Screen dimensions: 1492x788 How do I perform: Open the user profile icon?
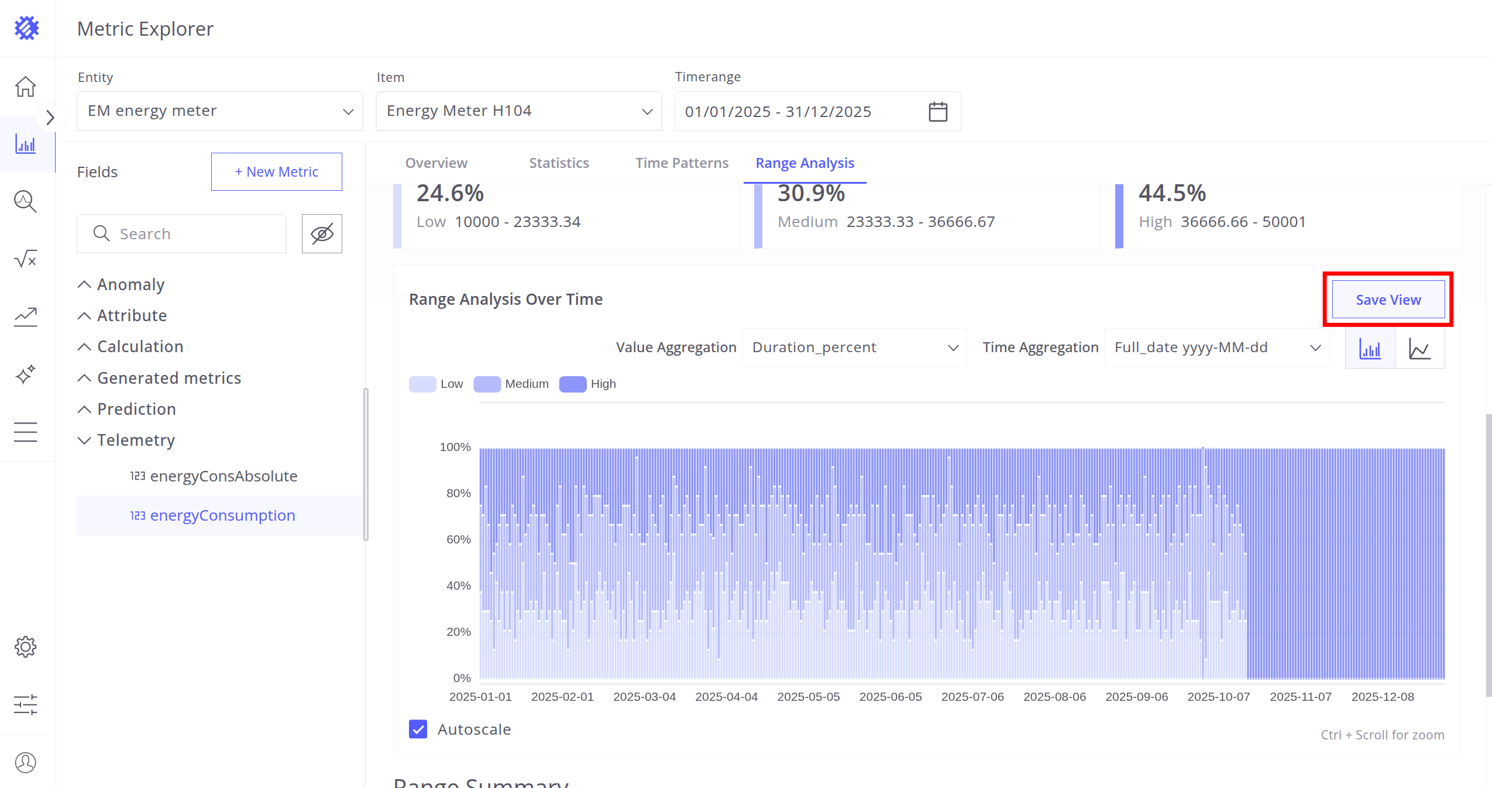coord(25,762)
